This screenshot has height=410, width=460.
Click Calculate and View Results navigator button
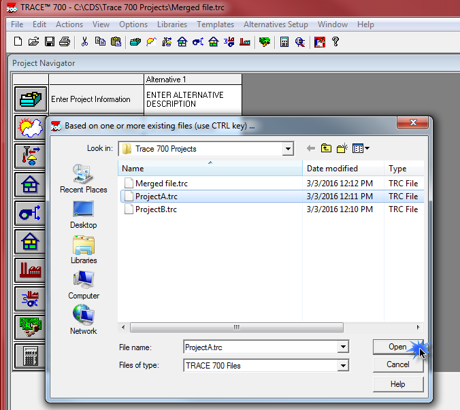point(31,356)
